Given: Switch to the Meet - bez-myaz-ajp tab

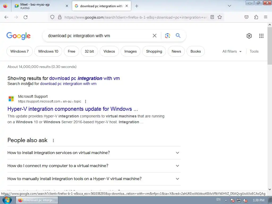Looking at the screenshot, I should pos(41,6).
